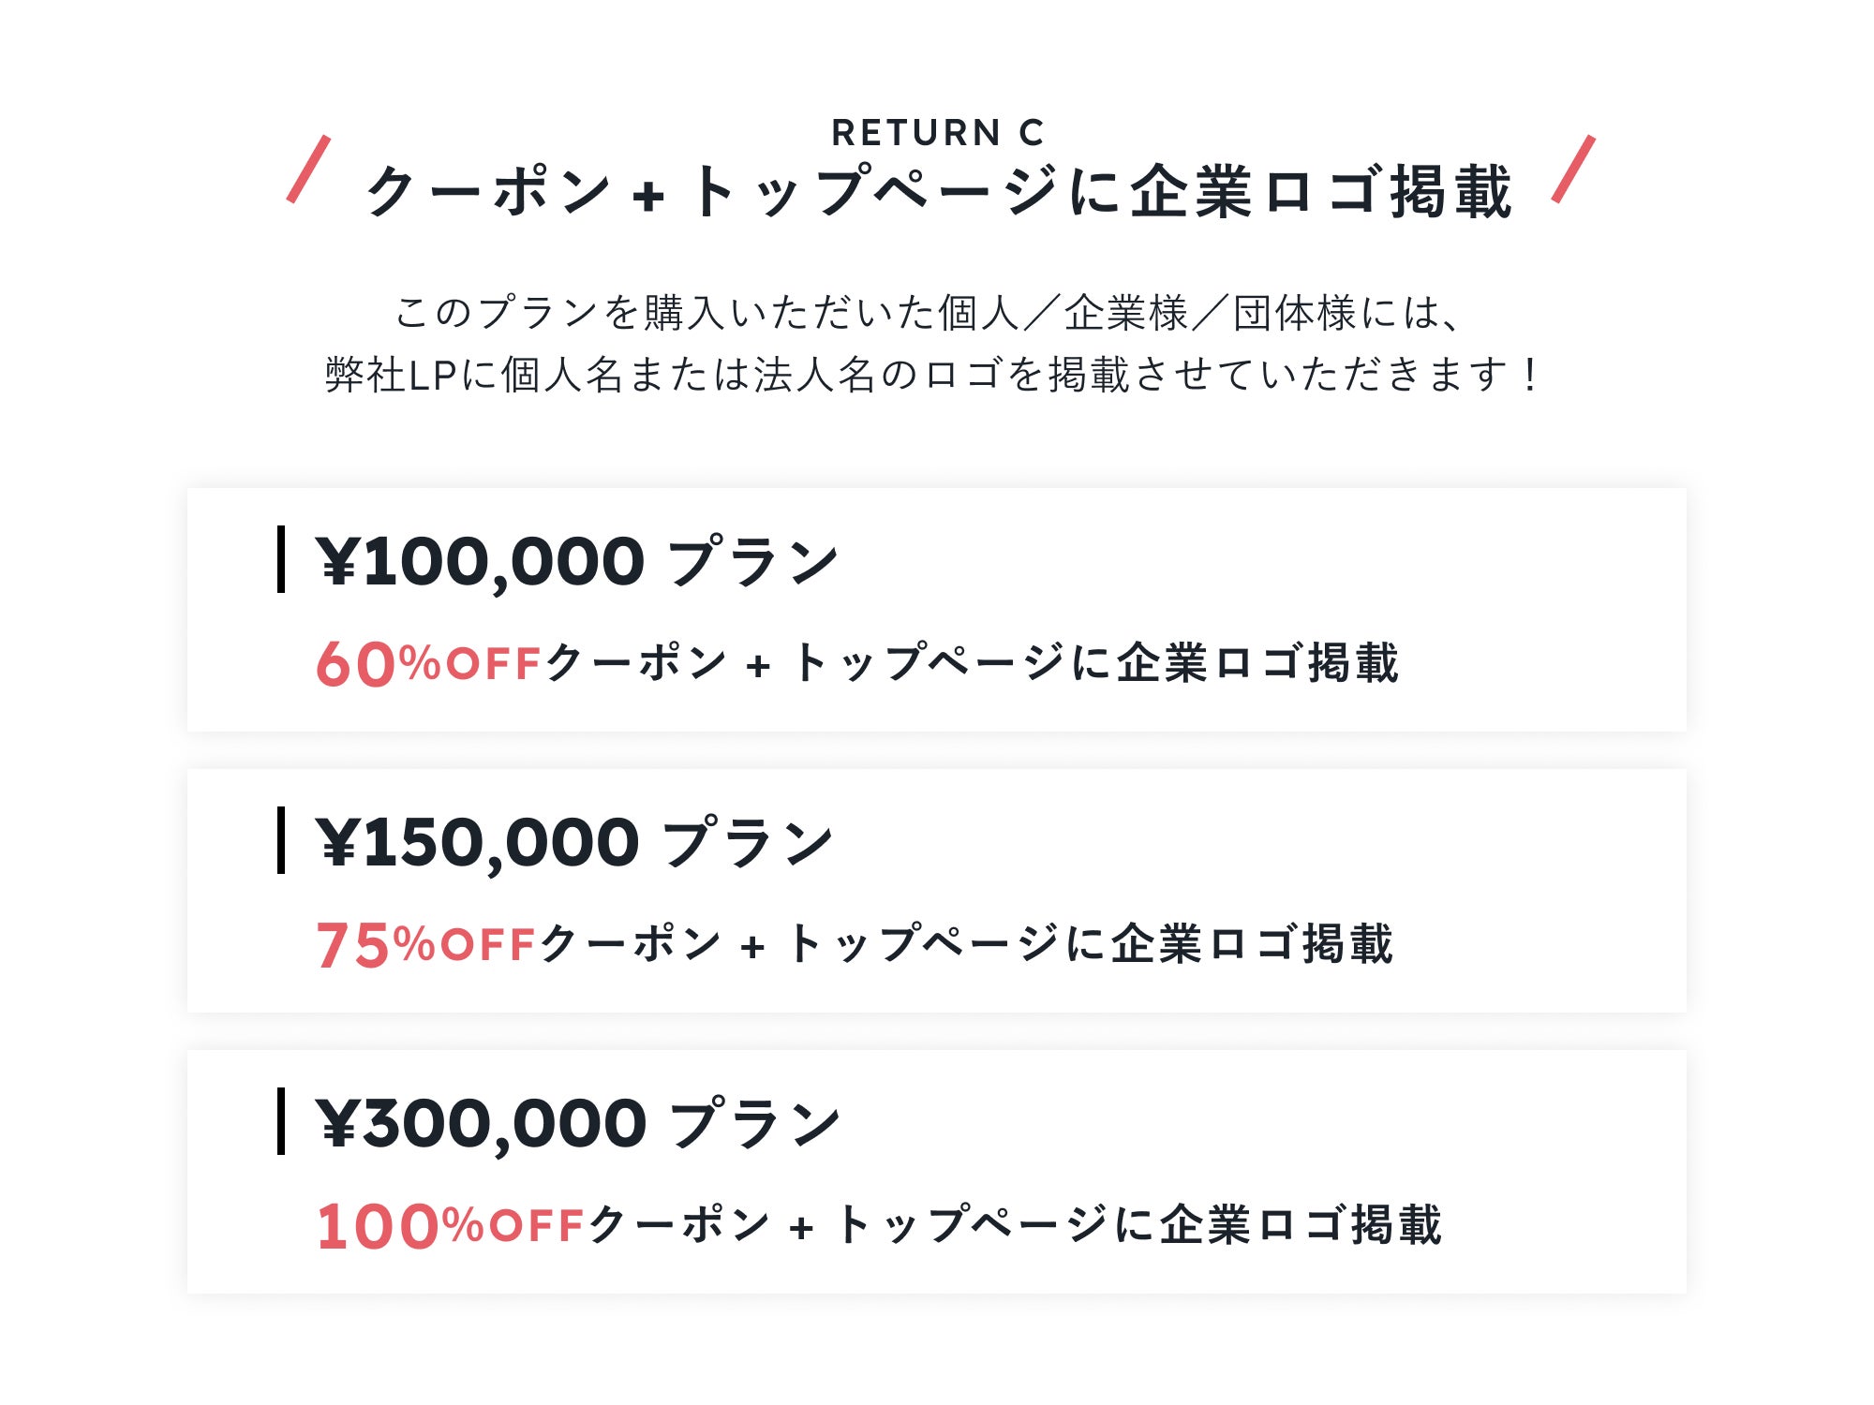This screenshot has width=1874, height=1405.
Task: Click the red 100%OFF coupon text
Action: (451, 1226)
